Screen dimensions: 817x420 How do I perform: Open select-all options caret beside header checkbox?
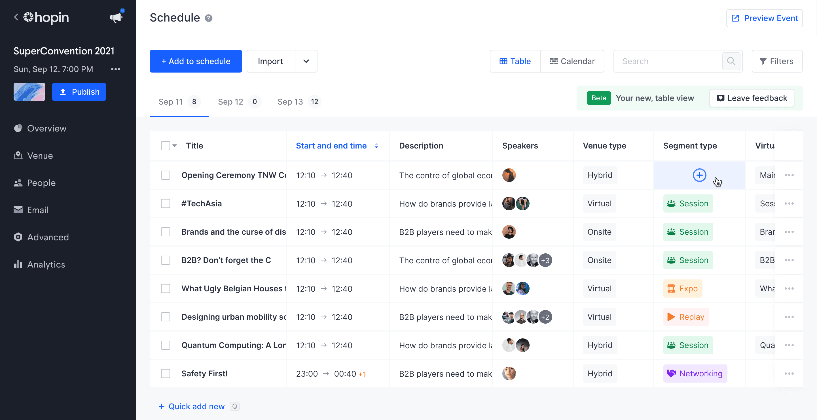coord(174,146)
